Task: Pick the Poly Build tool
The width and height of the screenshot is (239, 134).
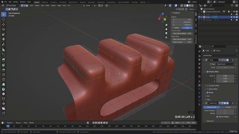Action: (3, 84)
